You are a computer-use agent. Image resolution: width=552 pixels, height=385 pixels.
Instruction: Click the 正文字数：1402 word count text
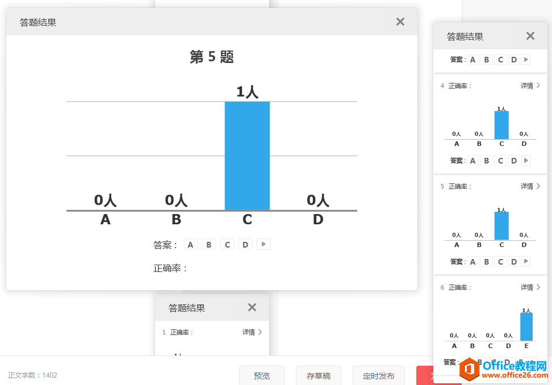(32, 375)
